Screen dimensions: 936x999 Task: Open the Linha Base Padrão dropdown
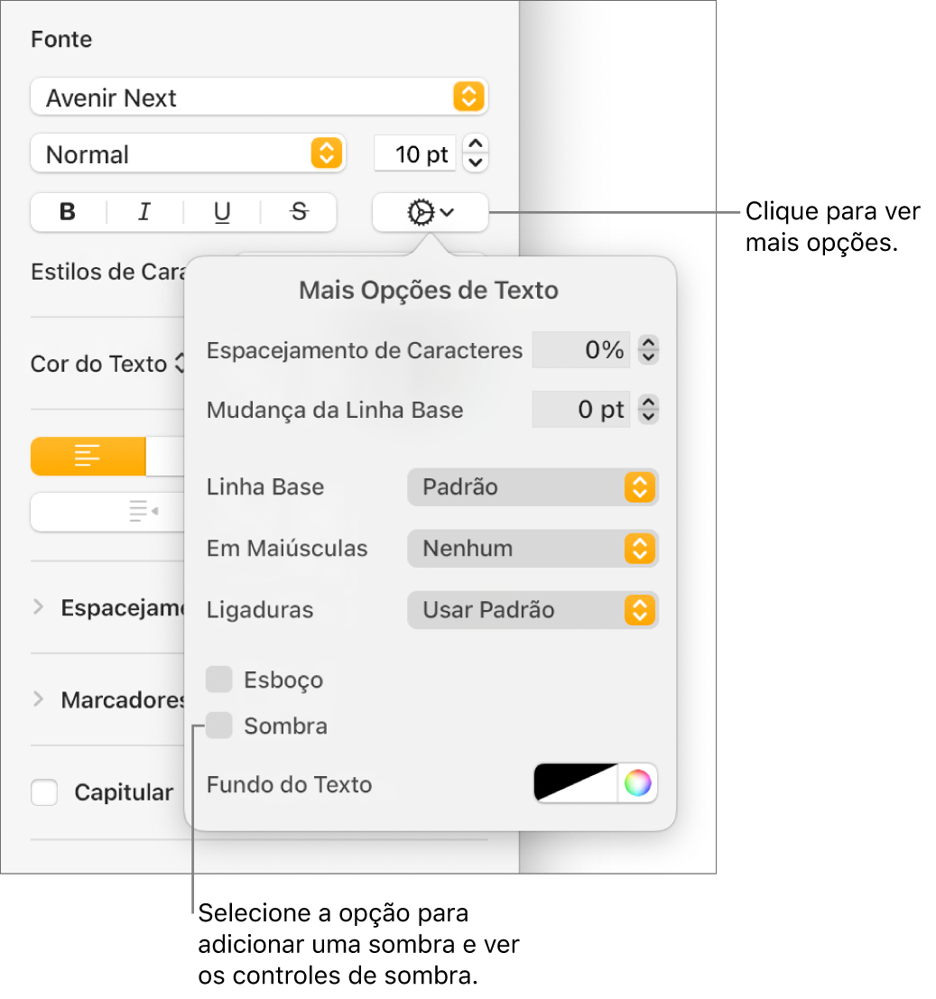[533, 487]
